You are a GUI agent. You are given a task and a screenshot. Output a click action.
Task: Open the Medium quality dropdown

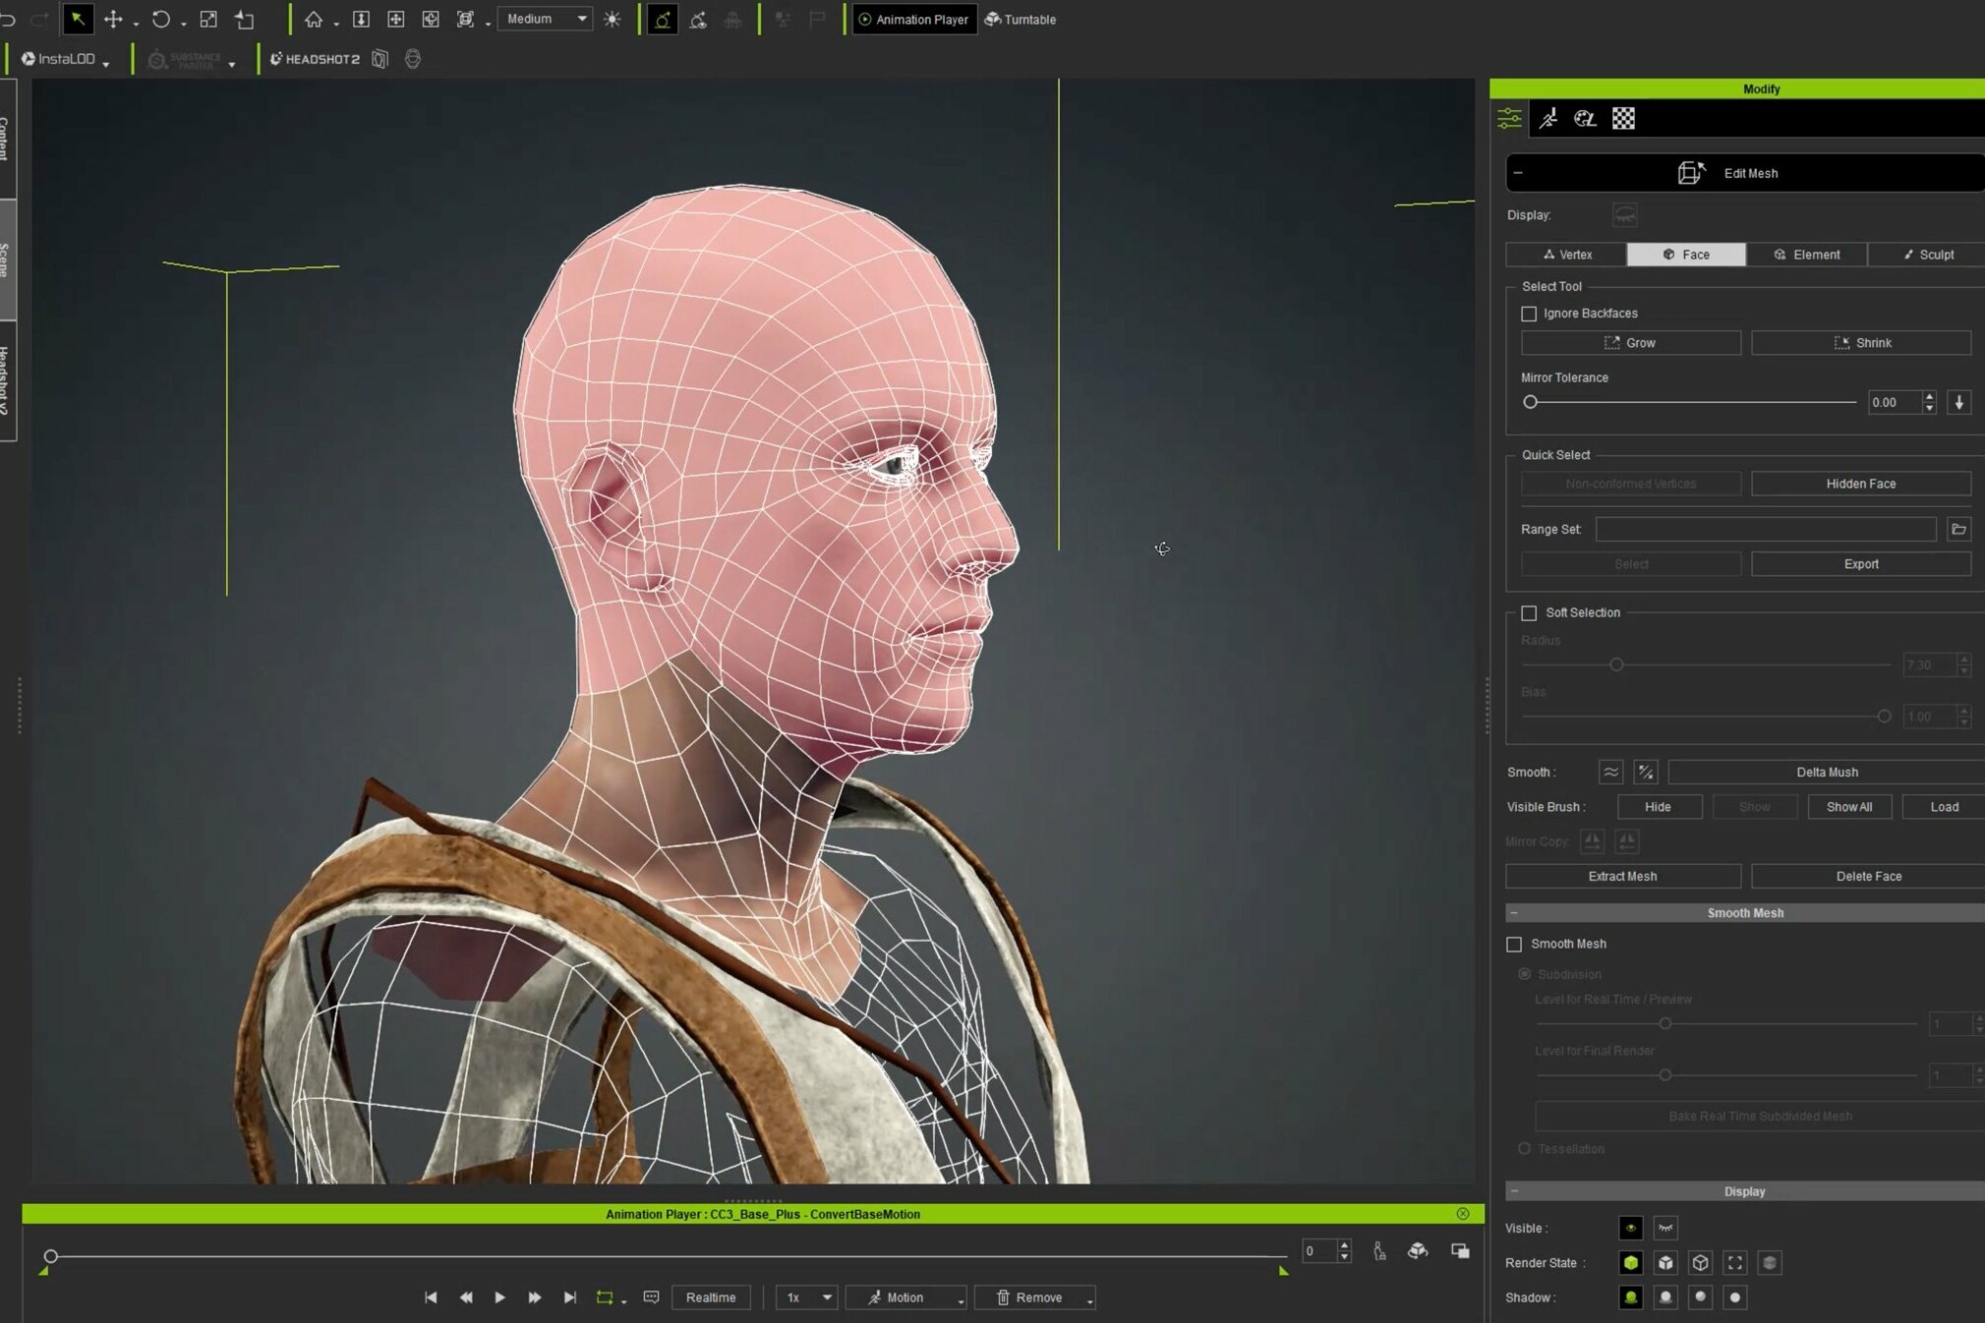[x=546, y=19]
